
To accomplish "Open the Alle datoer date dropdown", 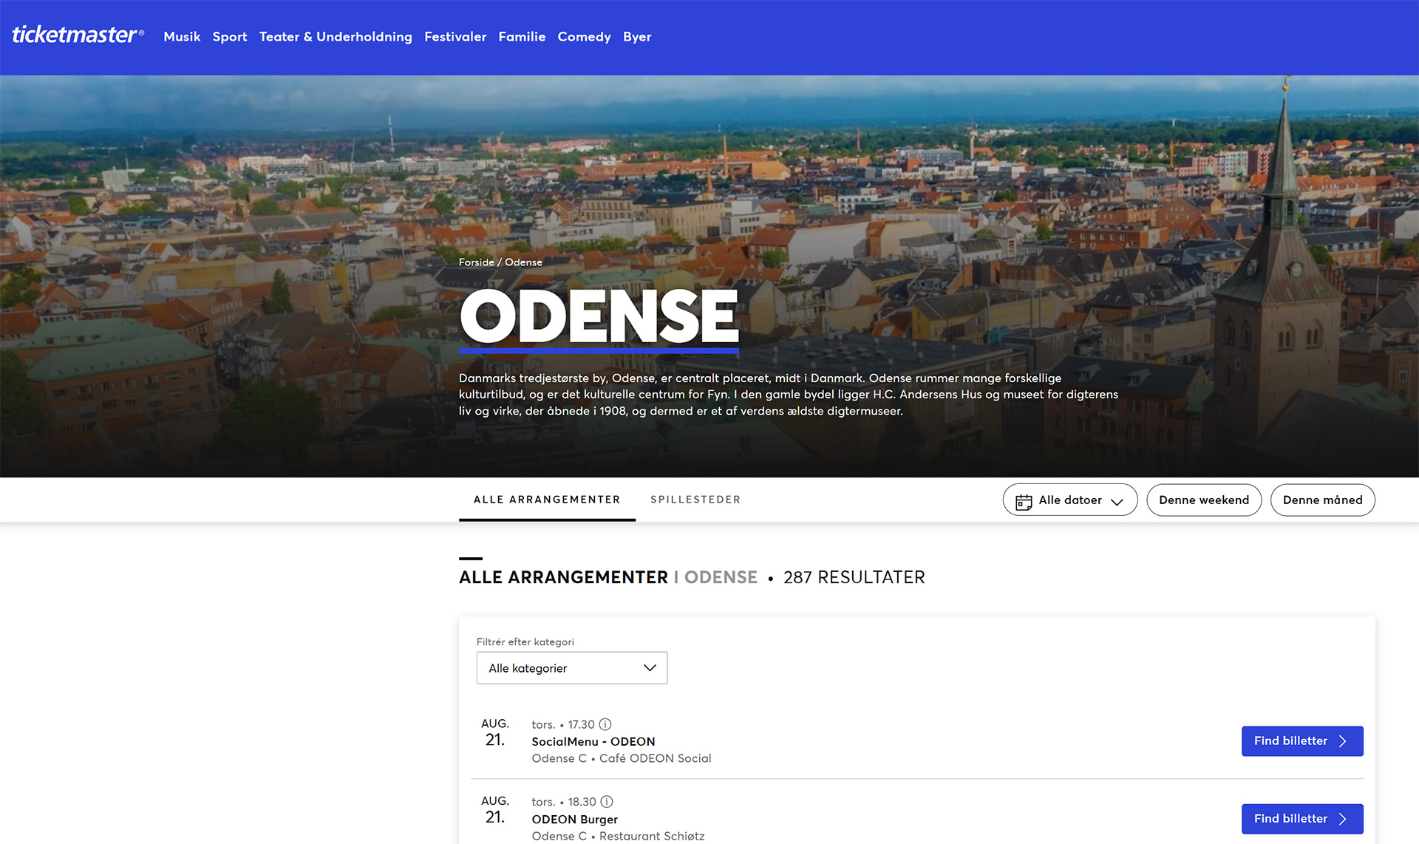I will click(x=1070, y=500).
